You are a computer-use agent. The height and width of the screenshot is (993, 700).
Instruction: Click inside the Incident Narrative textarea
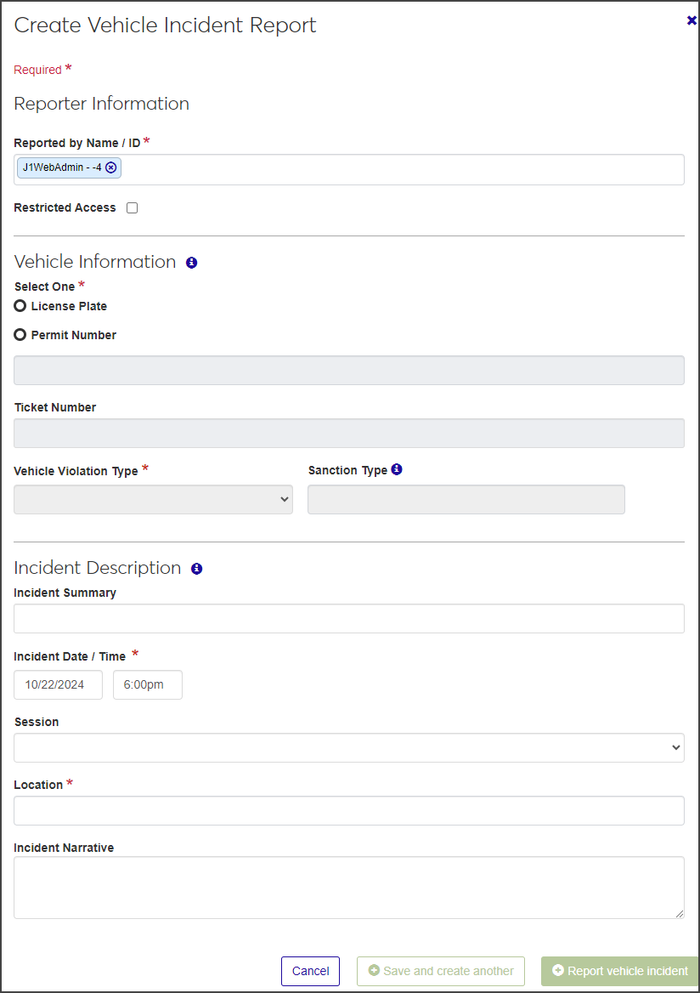348,887
